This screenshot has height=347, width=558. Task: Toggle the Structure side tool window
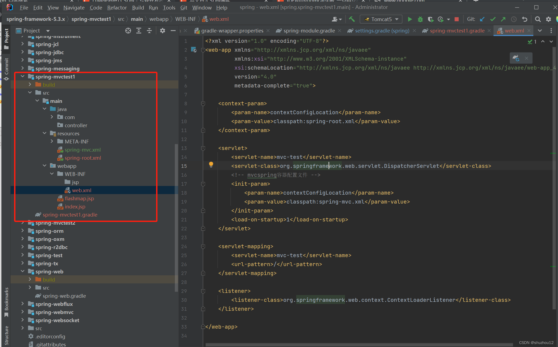click(x=7, y=335)
